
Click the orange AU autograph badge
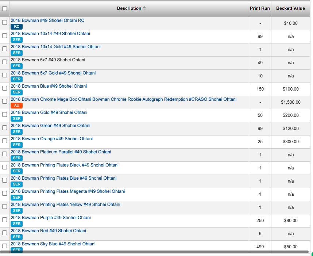[x=16, y=106]
